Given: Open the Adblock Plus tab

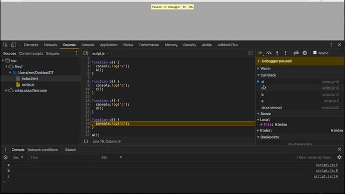Looking at the screenshot, I should 227,45.
